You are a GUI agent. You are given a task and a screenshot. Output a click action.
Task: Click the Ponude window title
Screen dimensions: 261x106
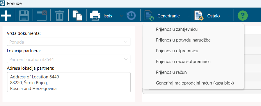14,3
